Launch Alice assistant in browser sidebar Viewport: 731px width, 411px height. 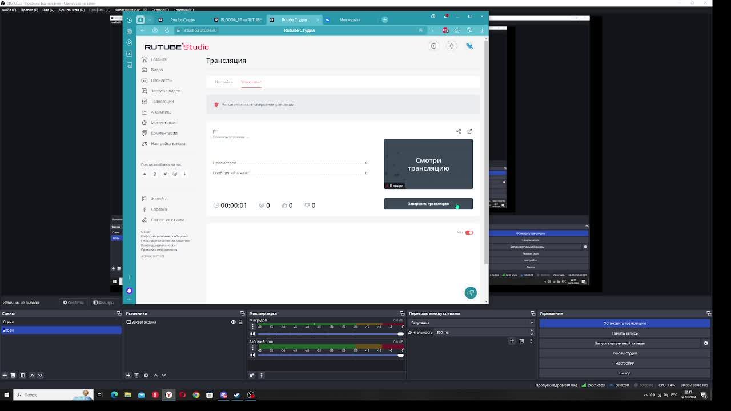click(129, 291)
